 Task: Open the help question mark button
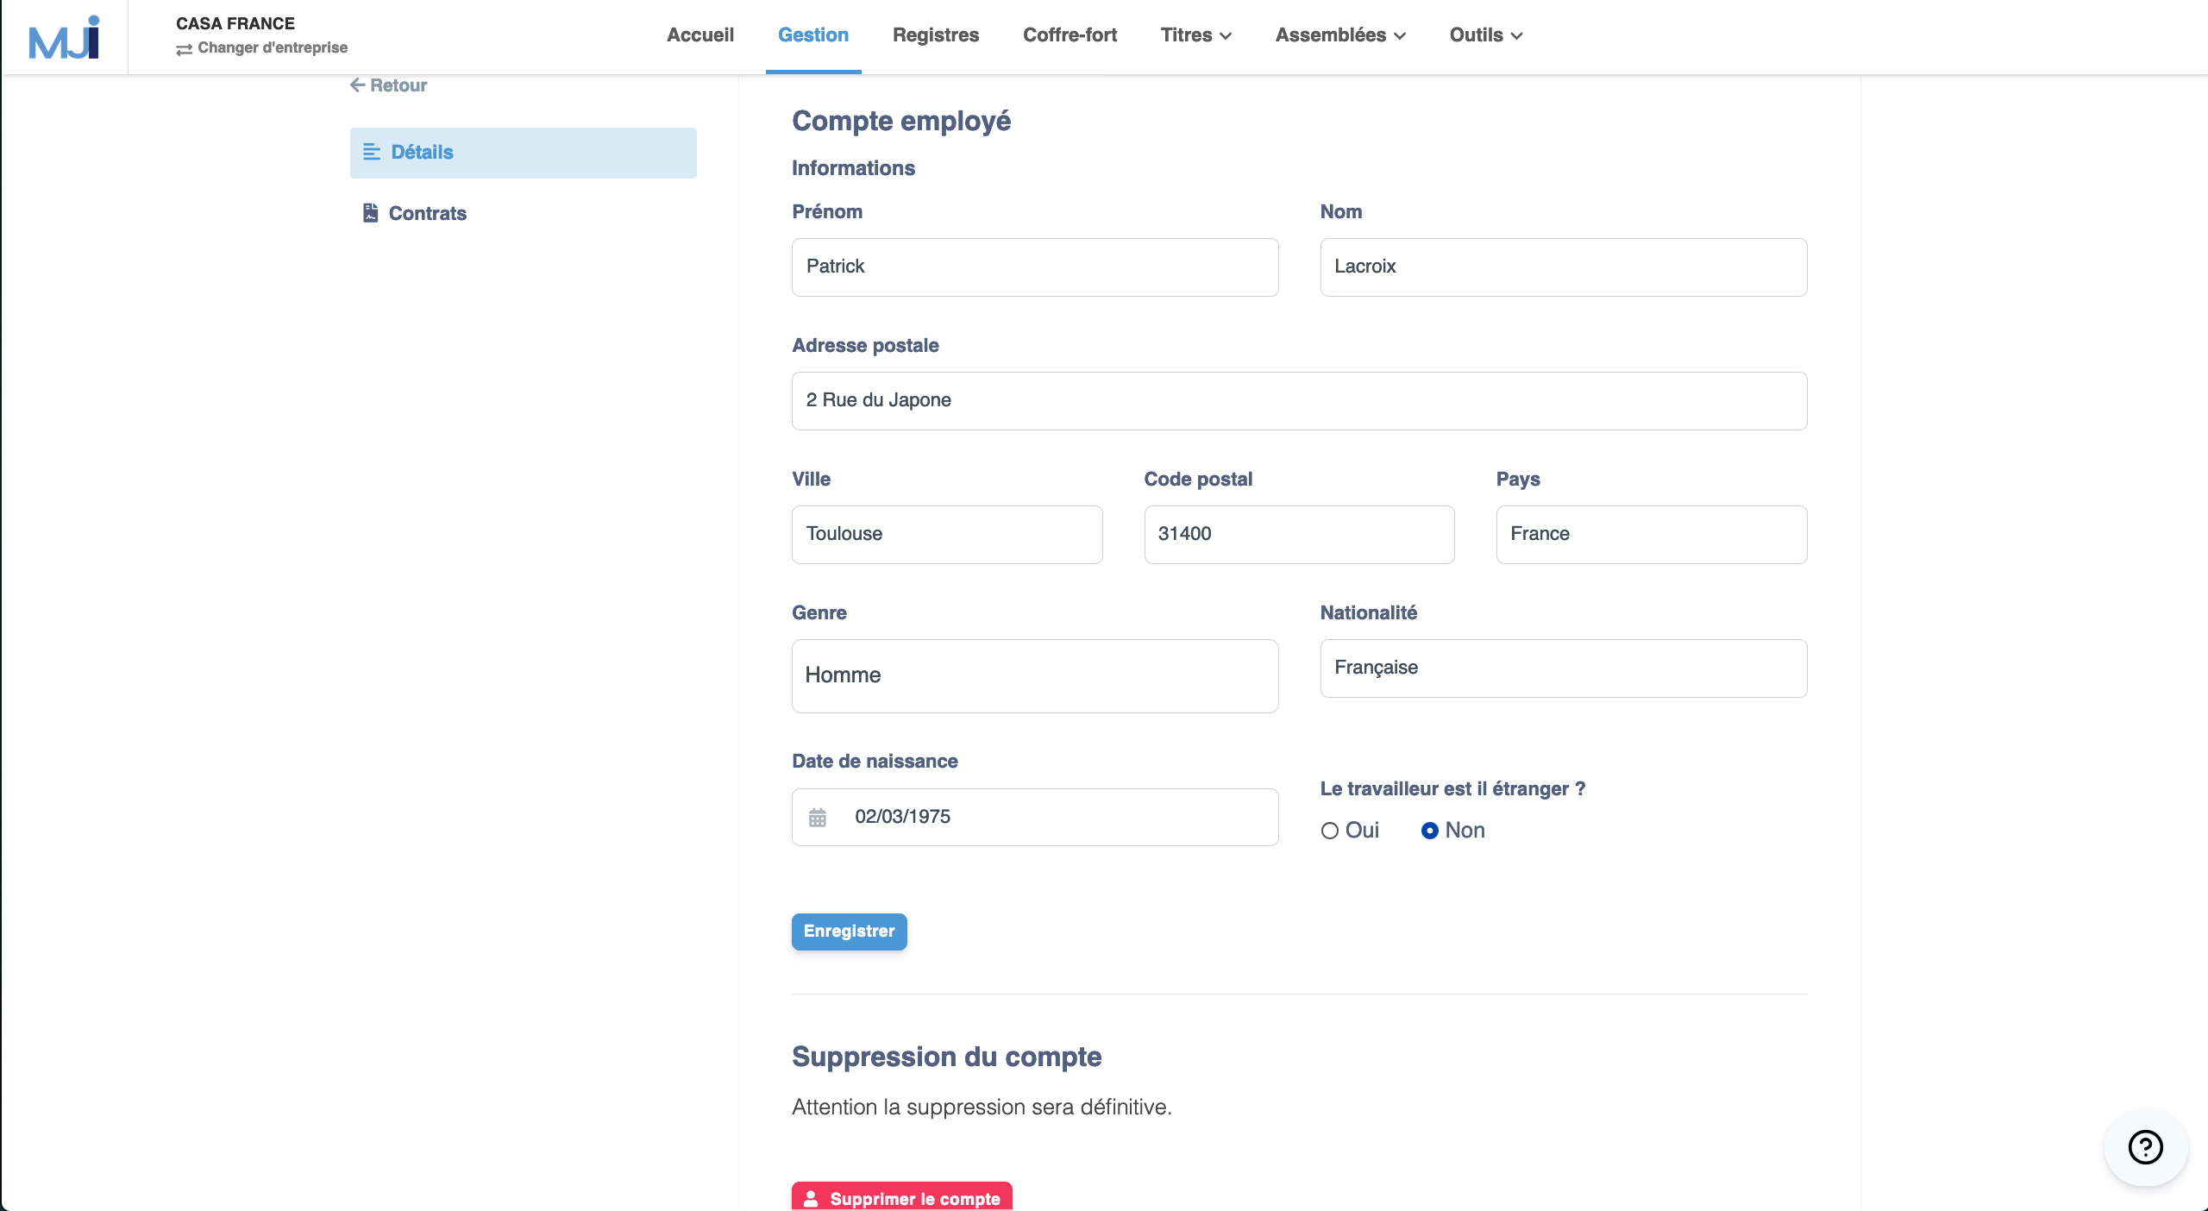click(x=2145, y=1147)
